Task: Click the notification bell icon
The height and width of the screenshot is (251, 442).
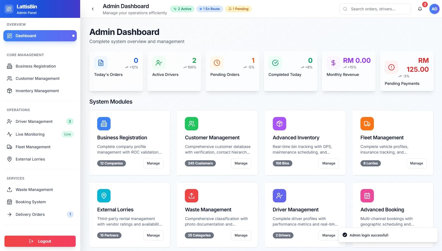Action: (420, 9)
